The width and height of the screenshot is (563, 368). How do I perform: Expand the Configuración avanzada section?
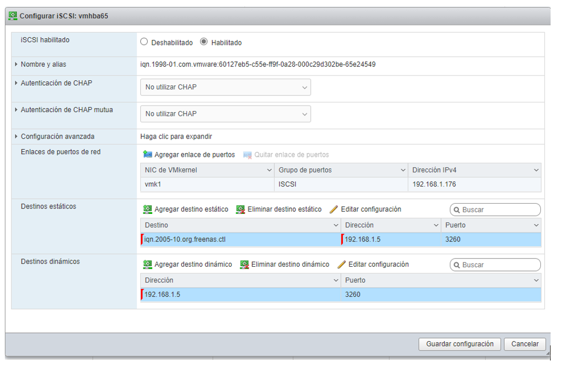(16, 136)
